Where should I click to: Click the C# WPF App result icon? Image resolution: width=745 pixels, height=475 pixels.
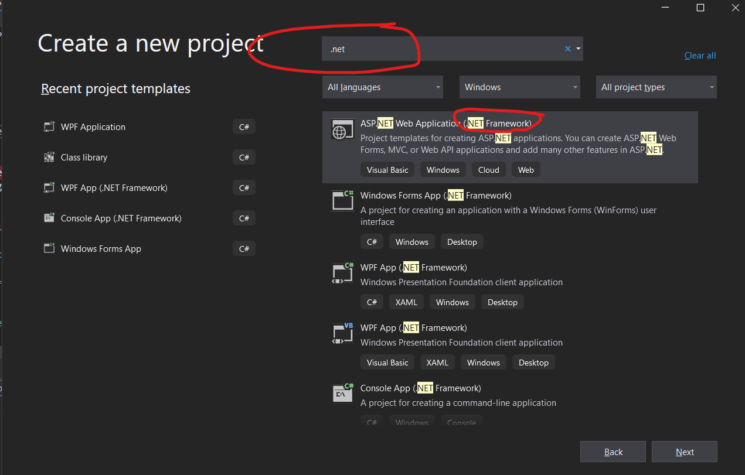point(343,273)
